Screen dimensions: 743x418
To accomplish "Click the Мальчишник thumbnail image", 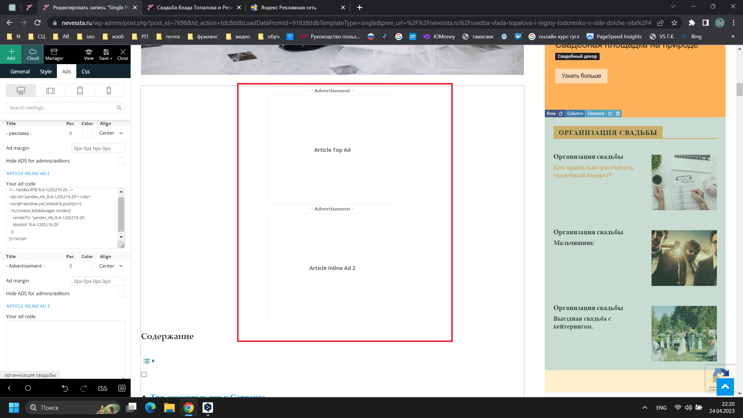I will coord(684,258).
